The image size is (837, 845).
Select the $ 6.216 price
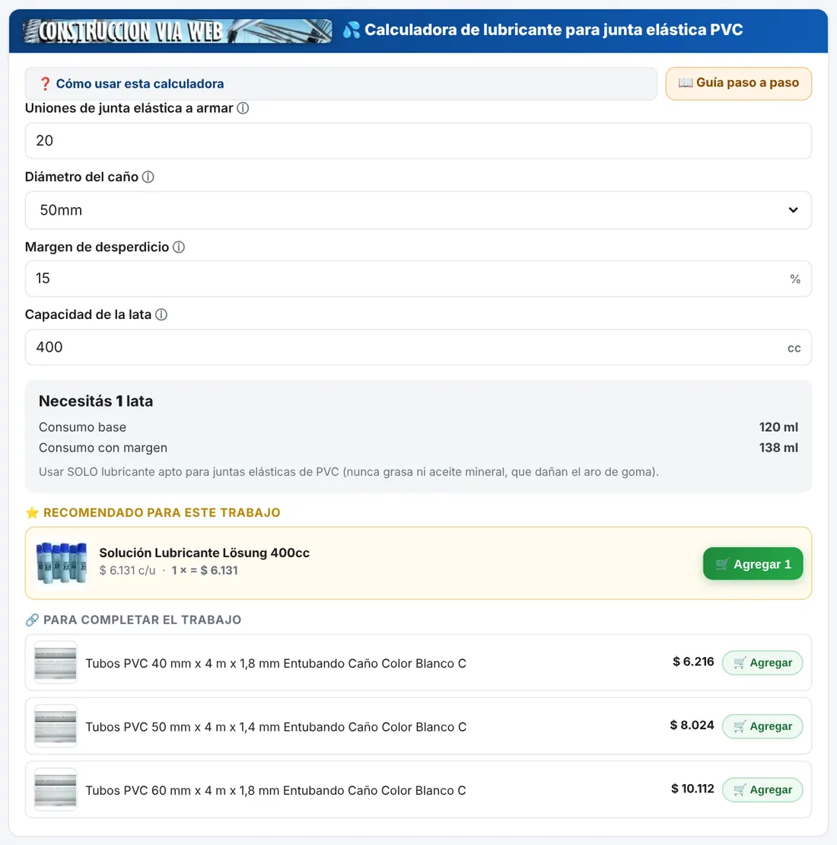tap(693, 662)
